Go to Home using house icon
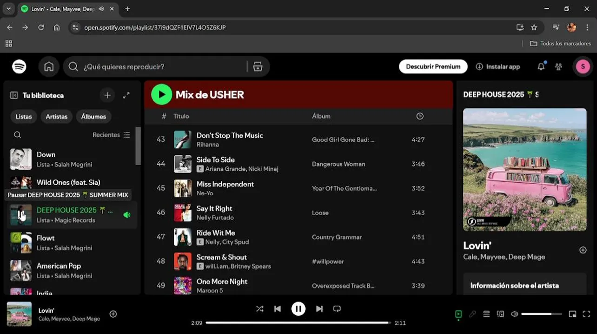The width and height of the screenshot is (597, 334). pos(49,67)
